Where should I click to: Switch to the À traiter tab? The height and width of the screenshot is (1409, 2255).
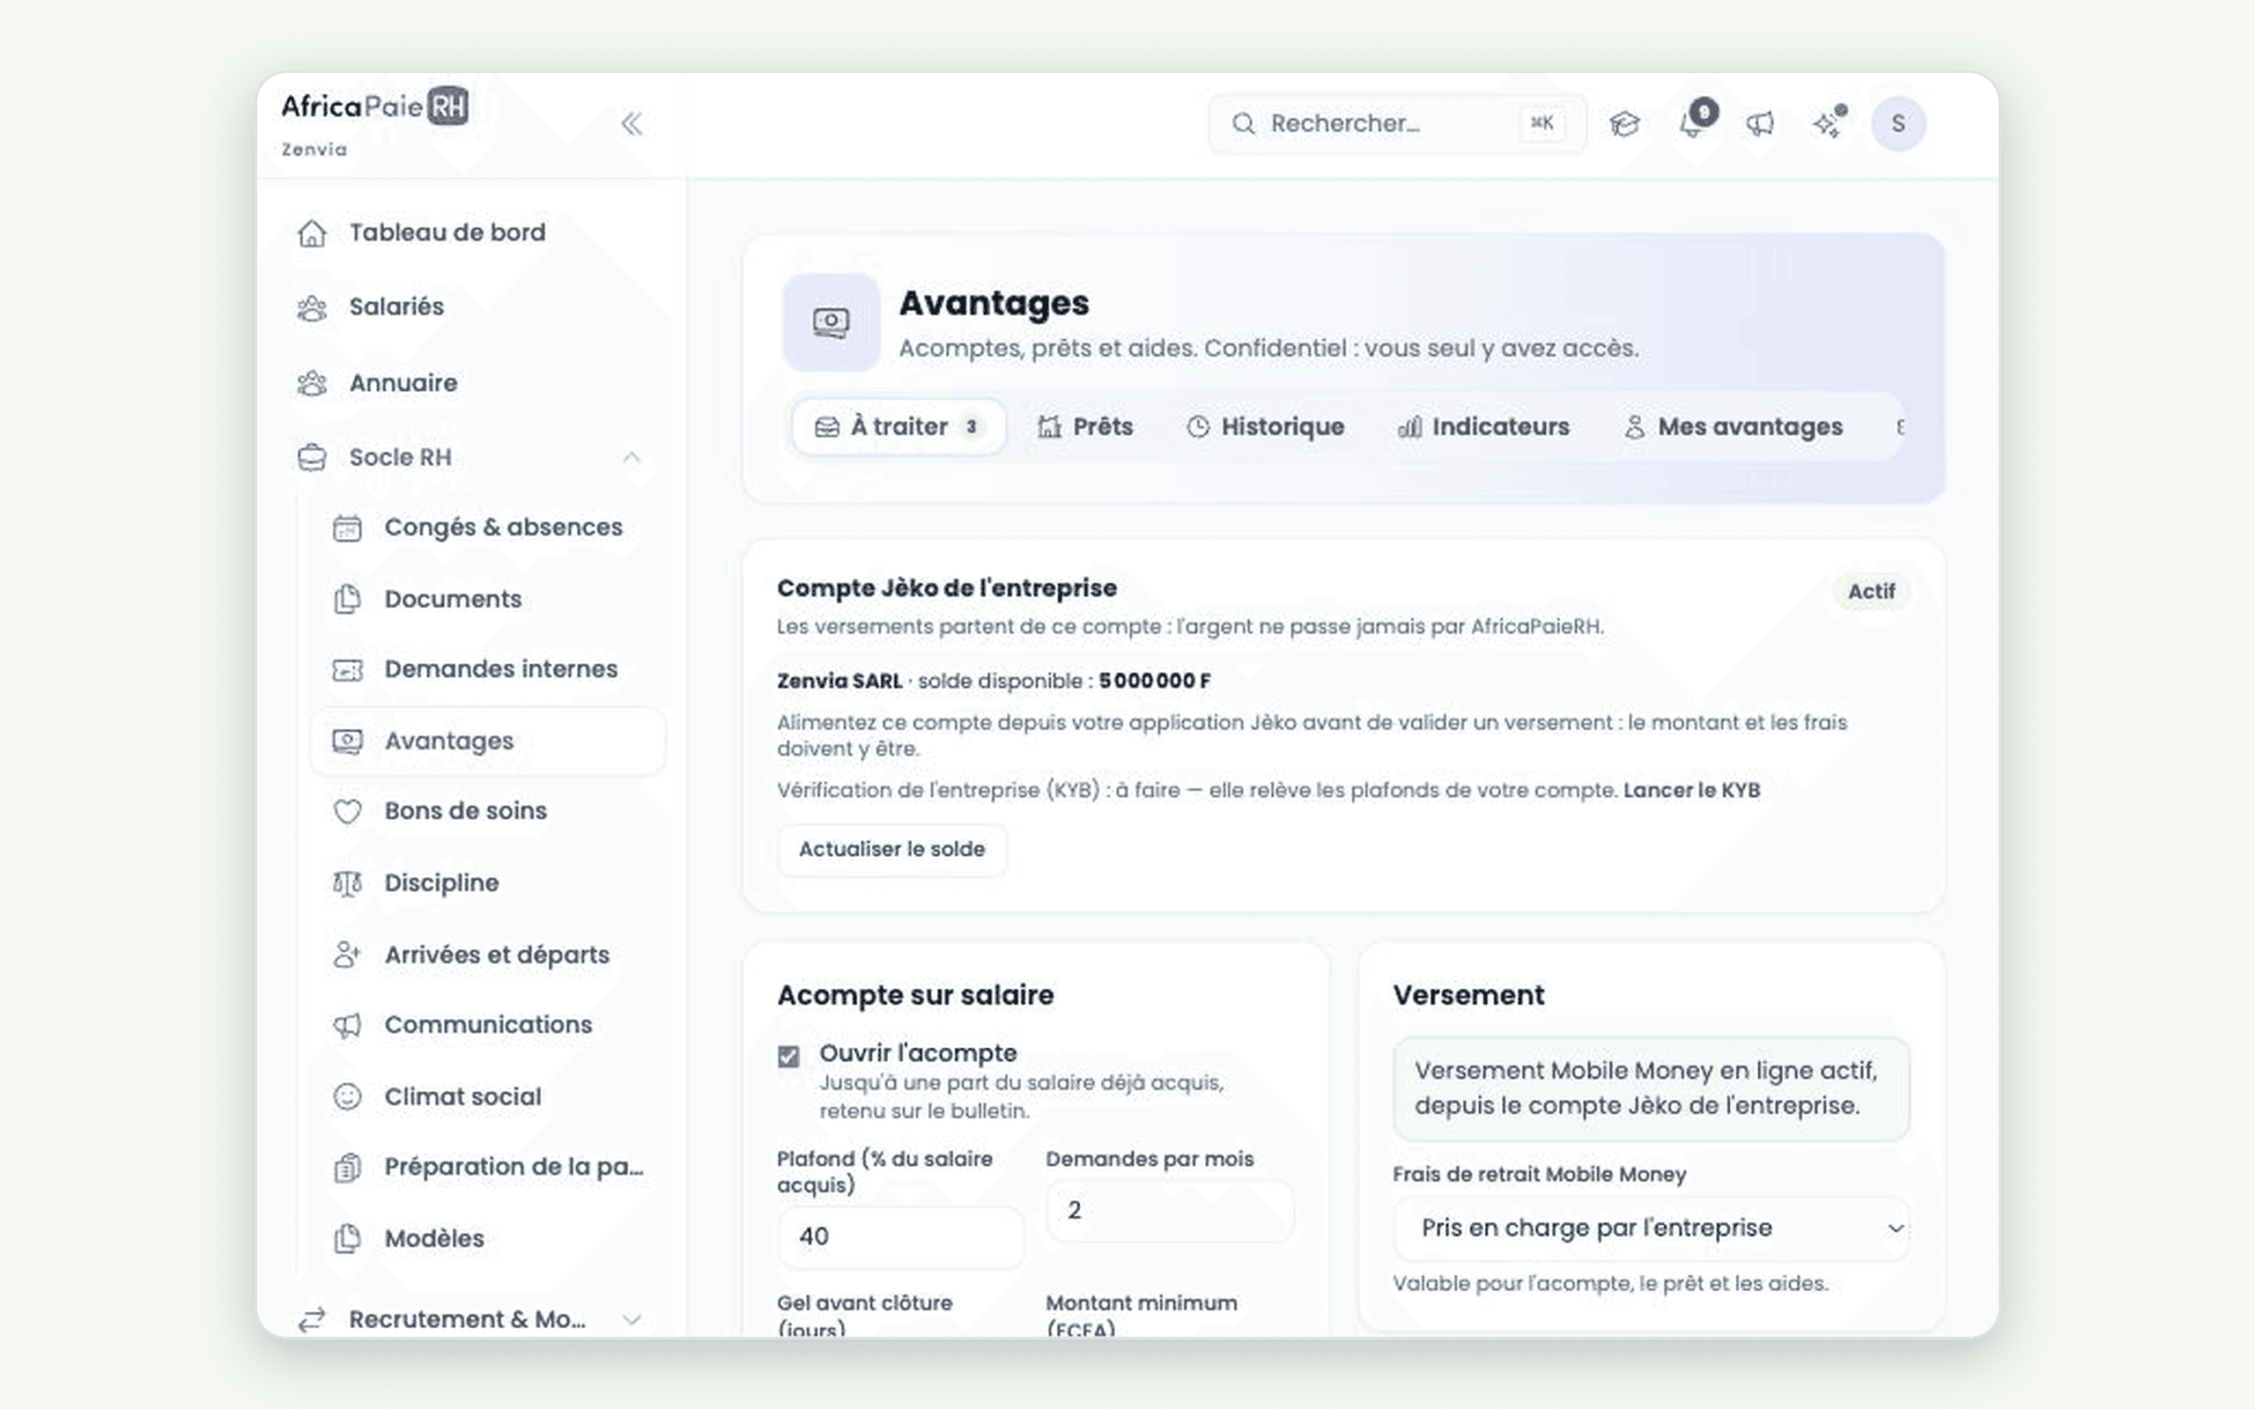898,427
